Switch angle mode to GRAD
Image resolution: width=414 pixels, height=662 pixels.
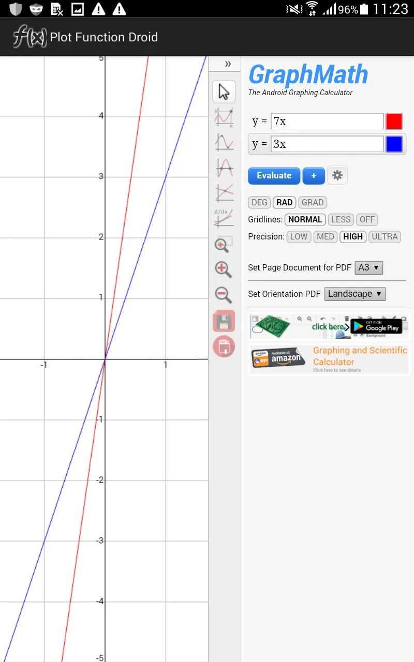pos(313,202)
